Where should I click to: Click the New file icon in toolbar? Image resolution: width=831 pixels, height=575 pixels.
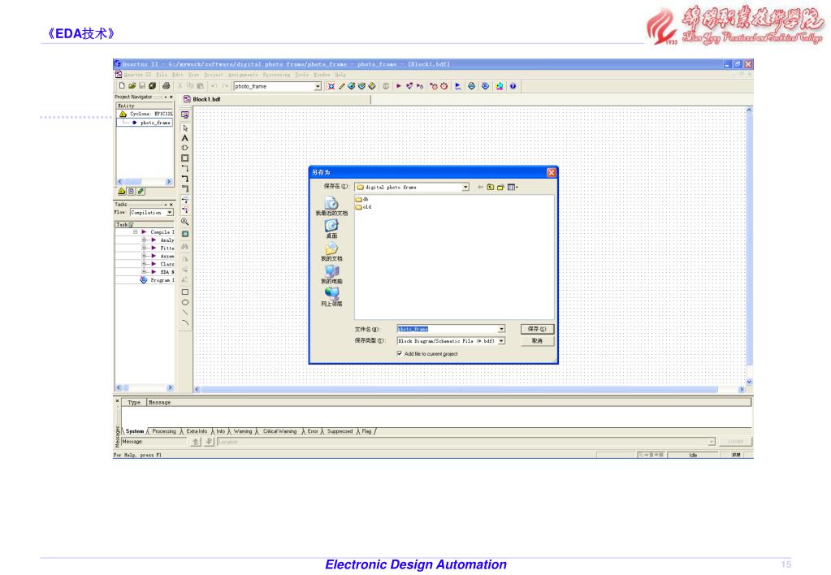pyautogui.click(x=122, y=86)
